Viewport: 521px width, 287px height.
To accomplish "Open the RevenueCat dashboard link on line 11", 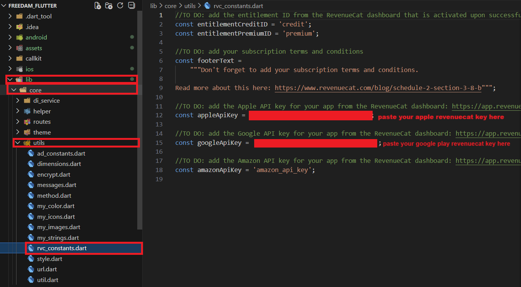I will tap(486, 107).
